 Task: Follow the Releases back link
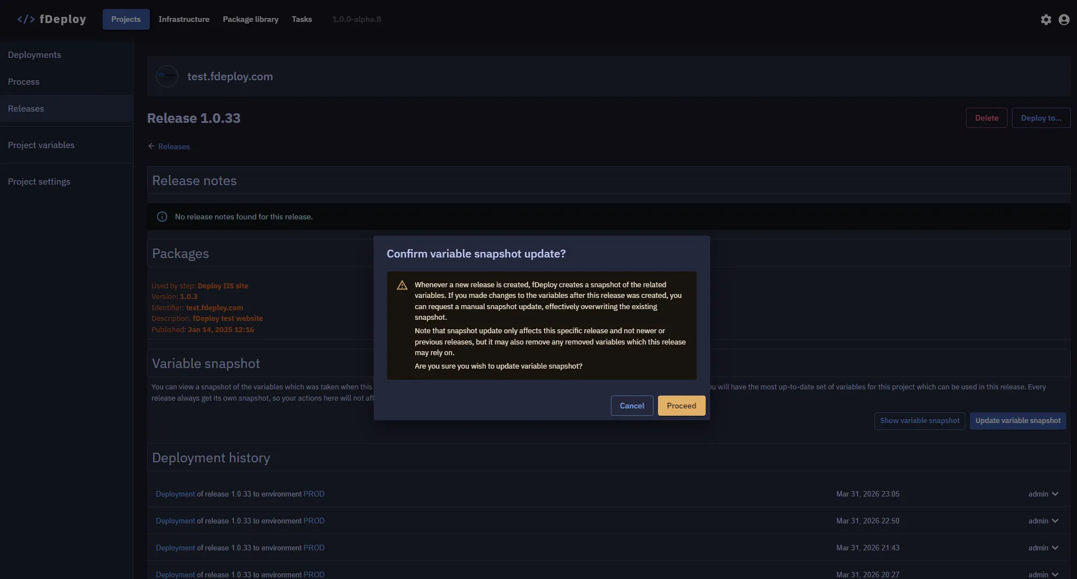tap(174, 146)
